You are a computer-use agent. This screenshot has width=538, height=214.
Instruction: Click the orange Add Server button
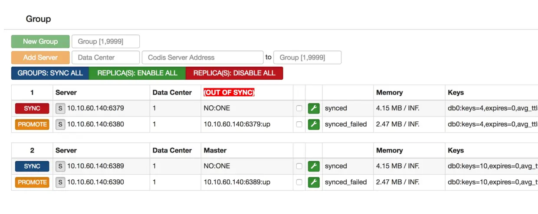40,57
